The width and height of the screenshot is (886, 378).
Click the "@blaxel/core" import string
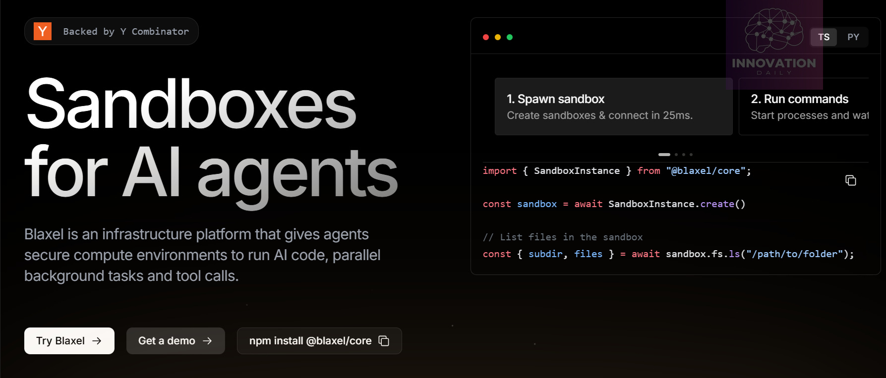coord(706,171)
